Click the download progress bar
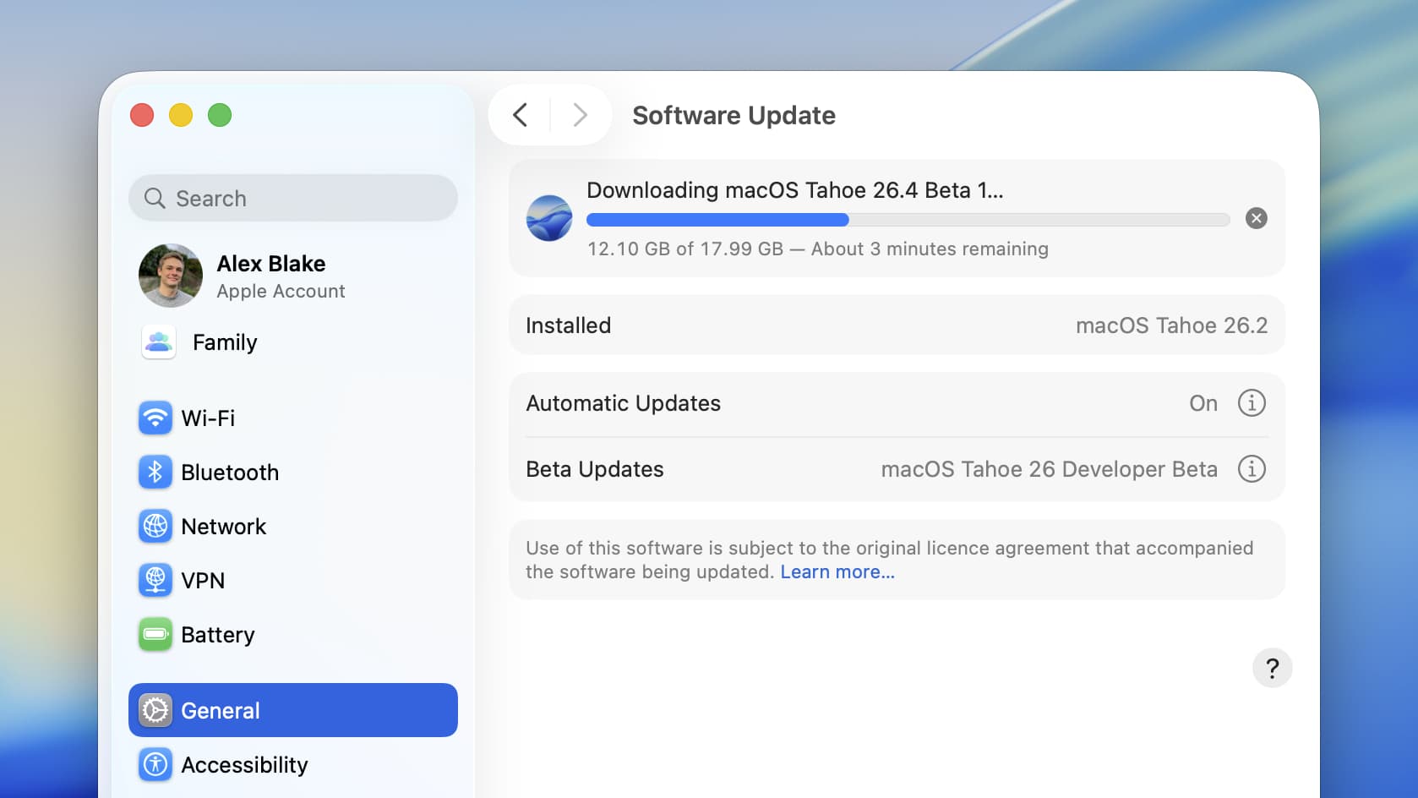1418x798 pixels. 908,220
